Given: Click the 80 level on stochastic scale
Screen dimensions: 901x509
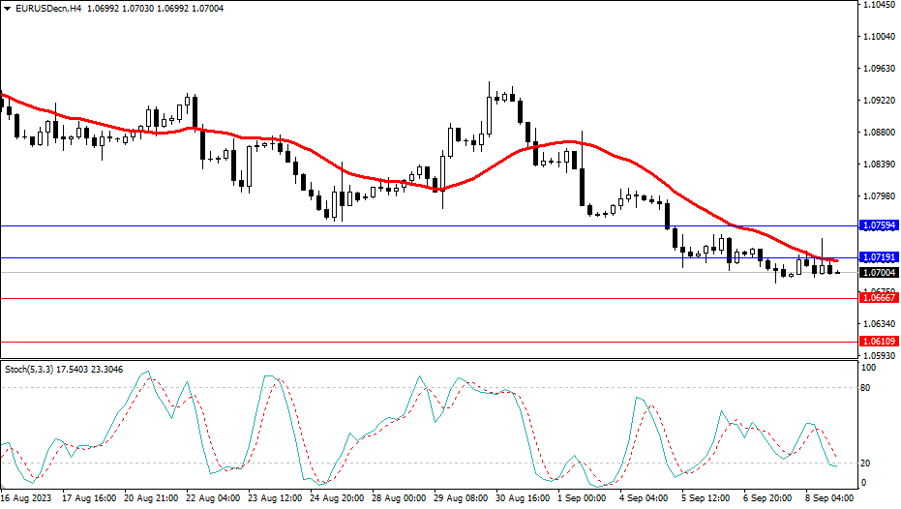Looking at the screenshot, I should [868, 388].
